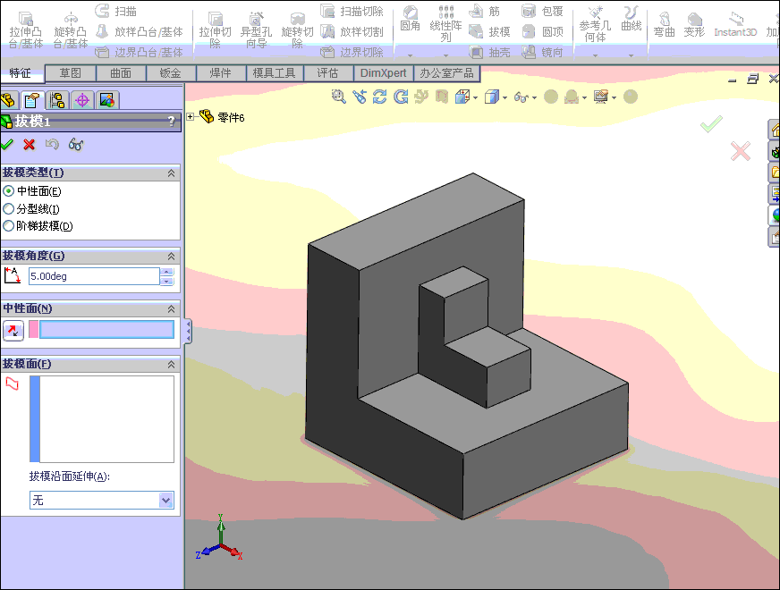Open the 曲线 curves tool
The height and width of the screenshot is (590, 780).
[x=632, y=19]
